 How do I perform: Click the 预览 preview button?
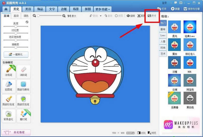tap(152, 133)
